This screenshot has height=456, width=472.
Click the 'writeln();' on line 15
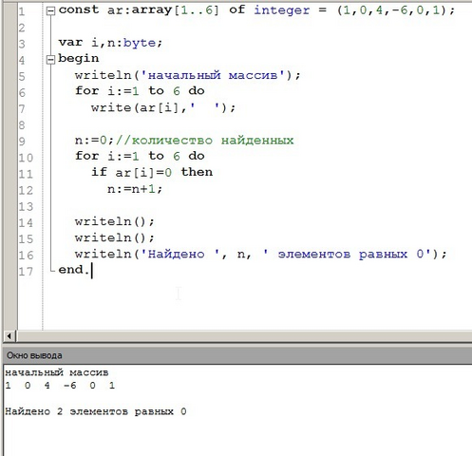115,237
